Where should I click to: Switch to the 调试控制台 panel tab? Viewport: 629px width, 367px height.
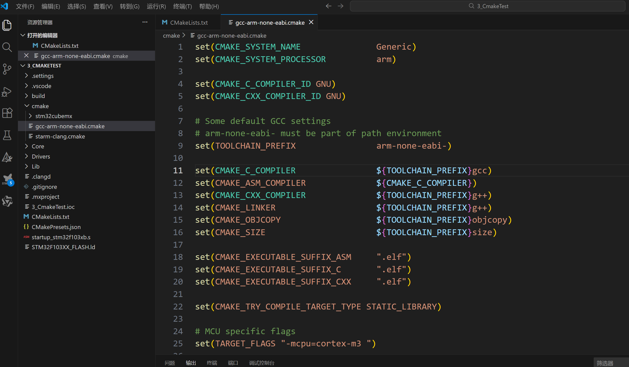coord(262,363)
